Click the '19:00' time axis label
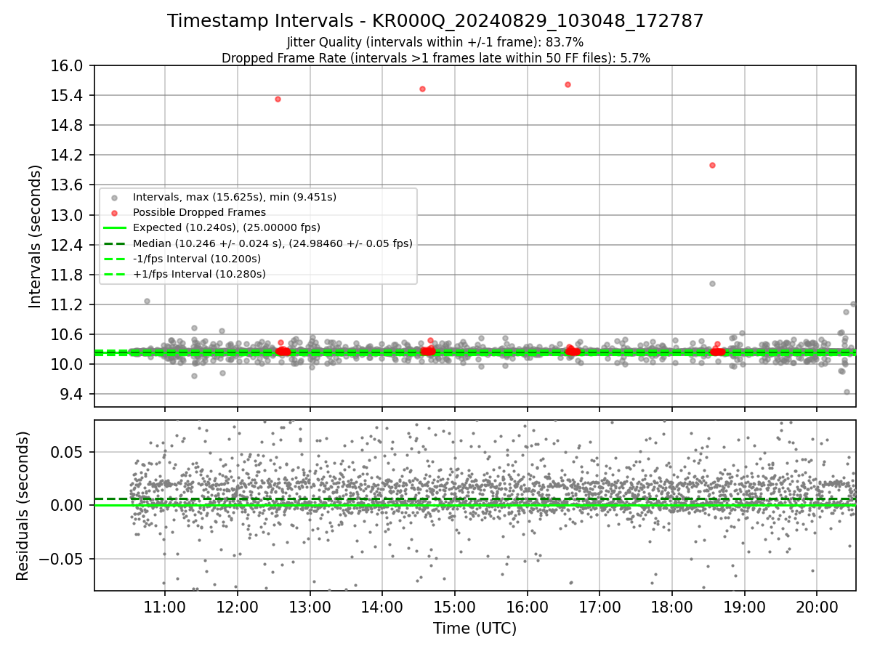Screen dimensions: 872x654 coord(744,606)
